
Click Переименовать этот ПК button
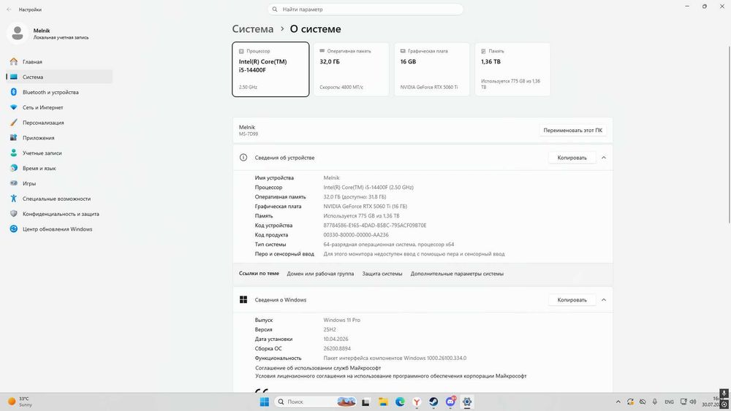point(572,131)
